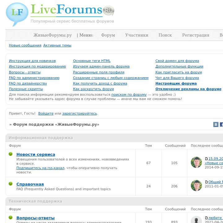Viewport: 223px width, 223px height.
Task: Open Настройщик форума link
Action: coord(176,84)
